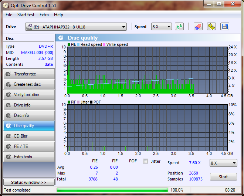Click the Samples value 109875
Screen dimensions: 244x196
(x=196, y=179)
